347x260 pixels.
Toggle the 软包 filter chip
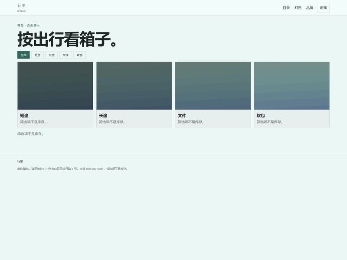coord(79,55)
